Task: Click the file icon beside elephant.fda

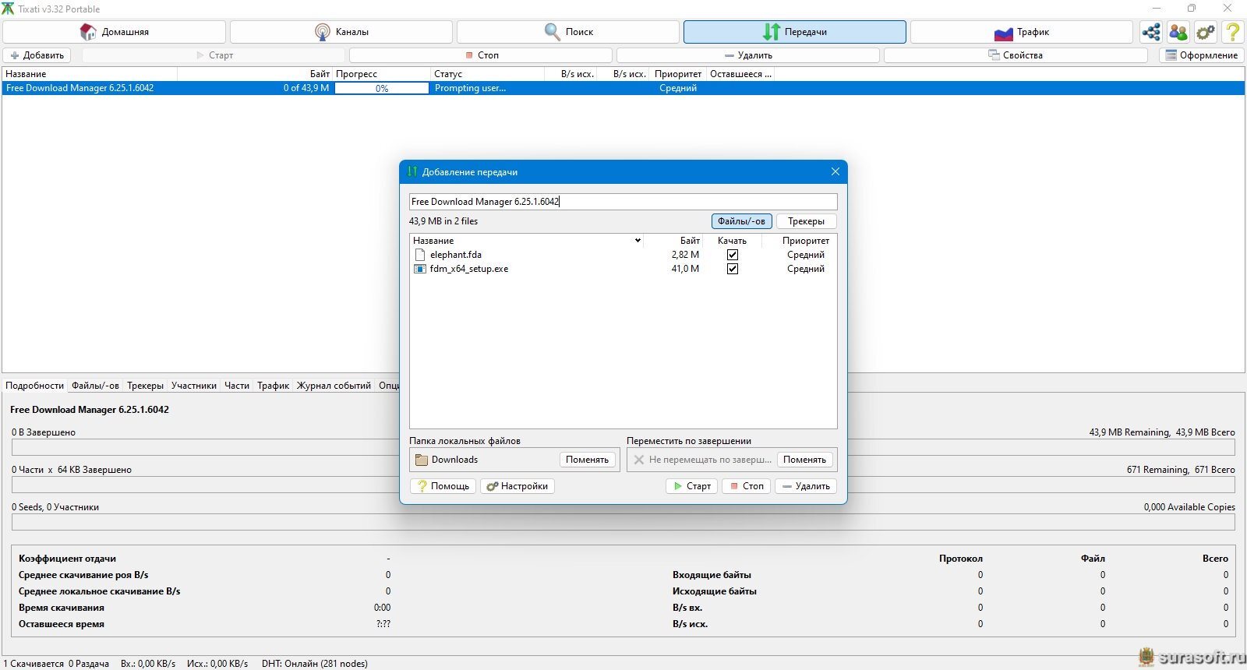Action: click(x=420, y=255)
